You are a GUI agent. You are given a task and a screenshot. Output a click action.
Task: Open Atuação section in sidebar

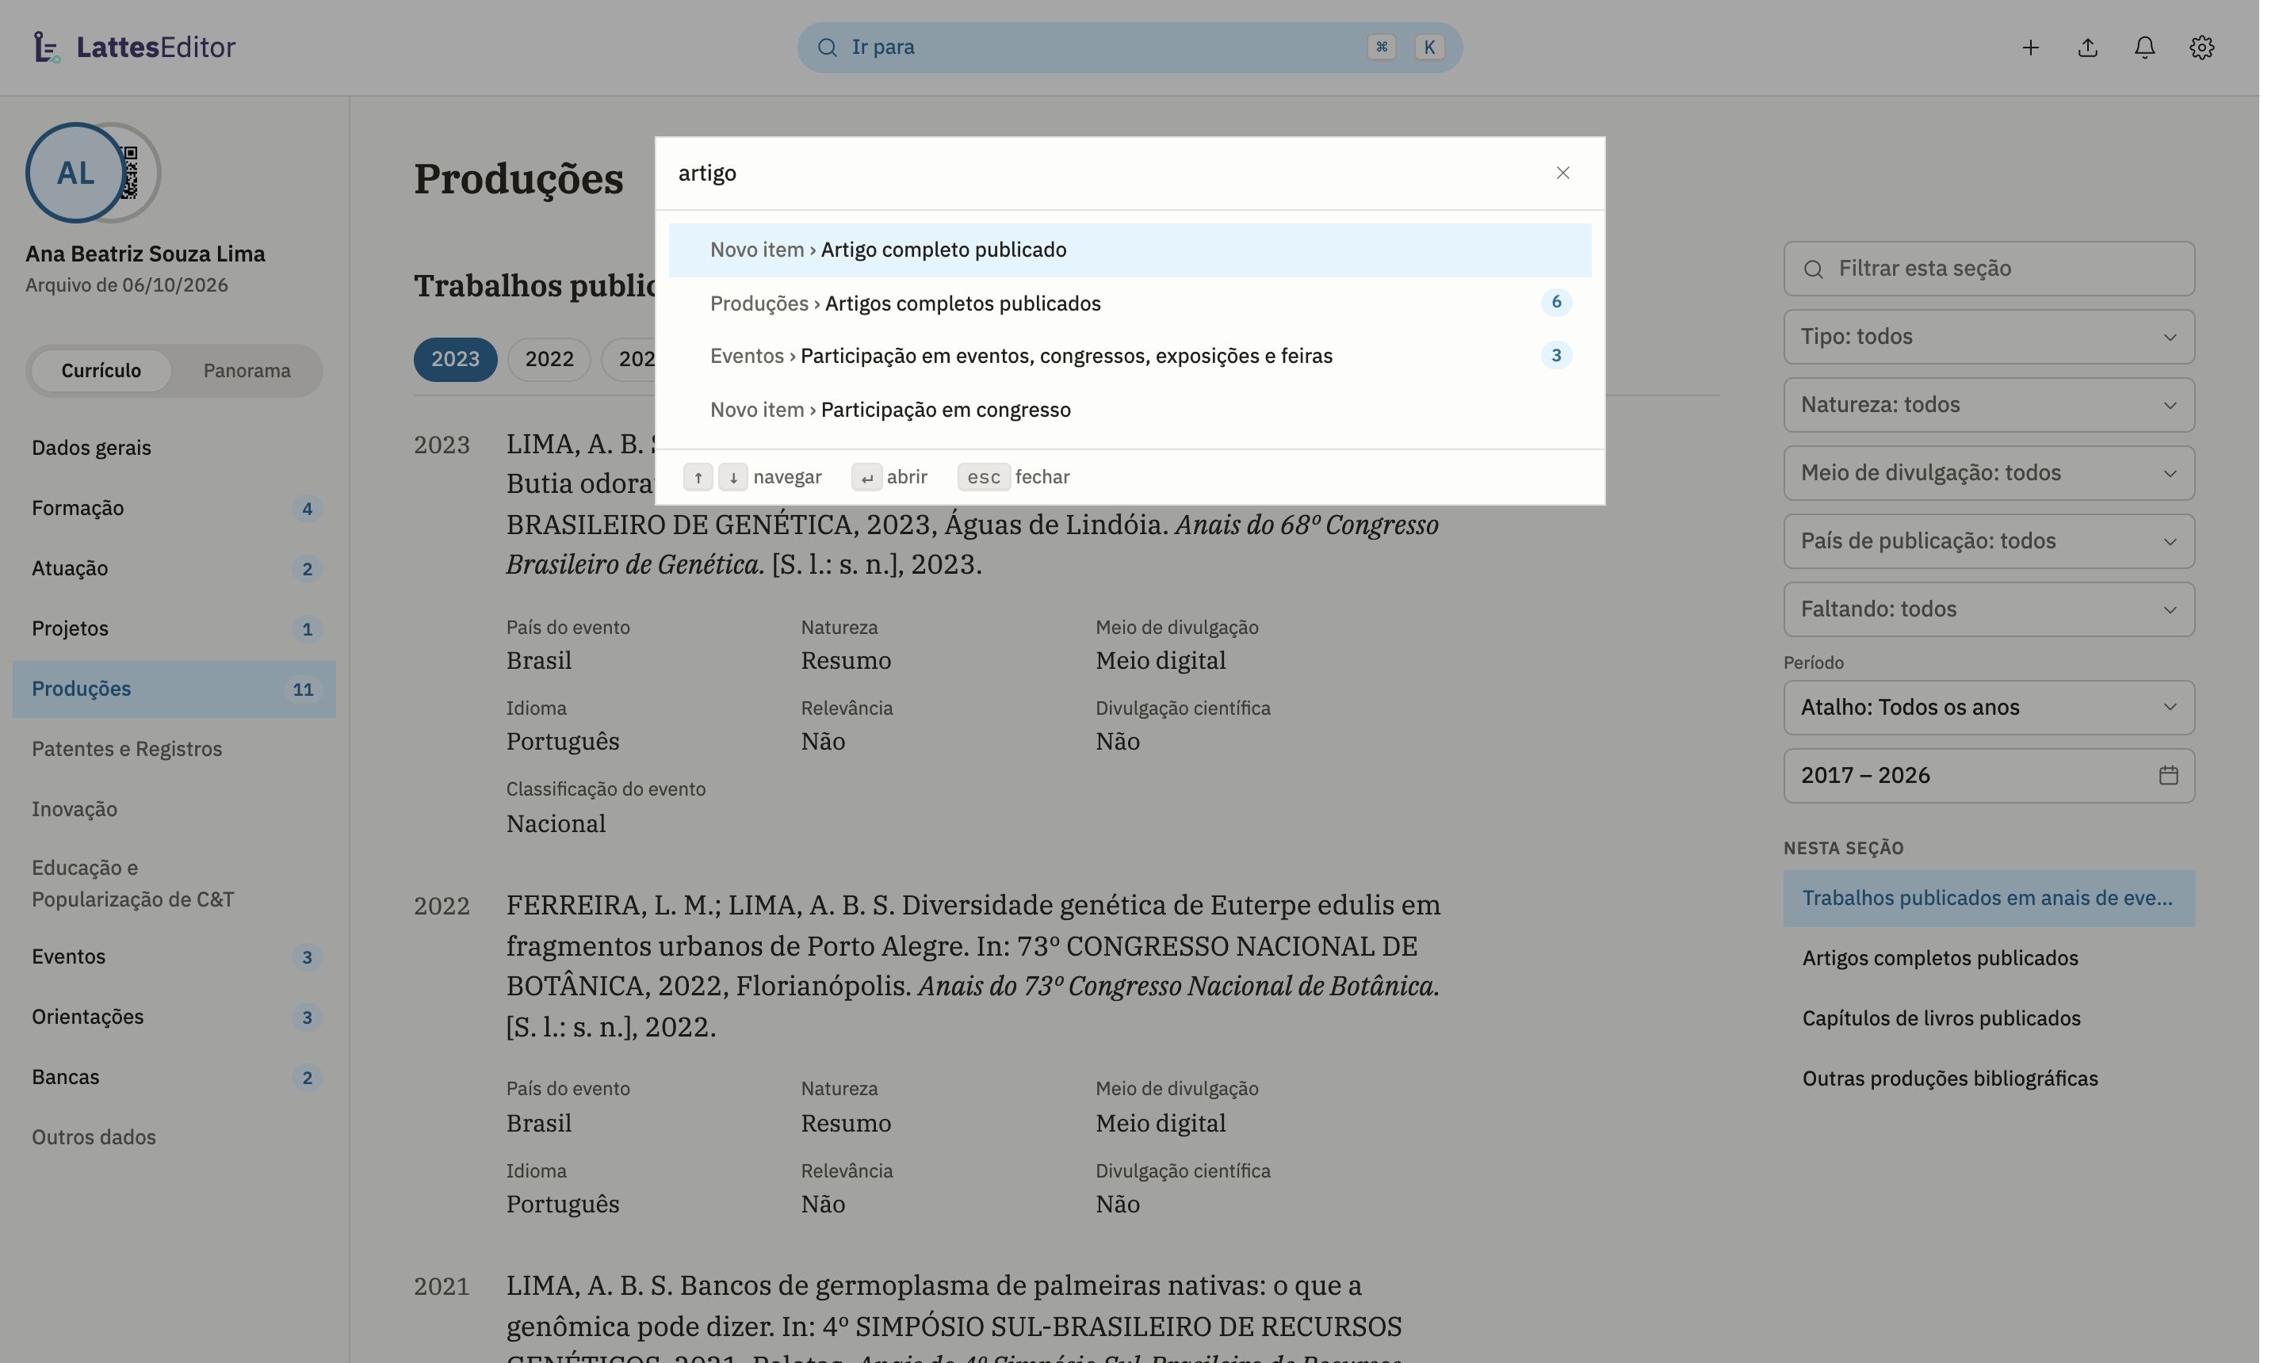coord(174,568)
